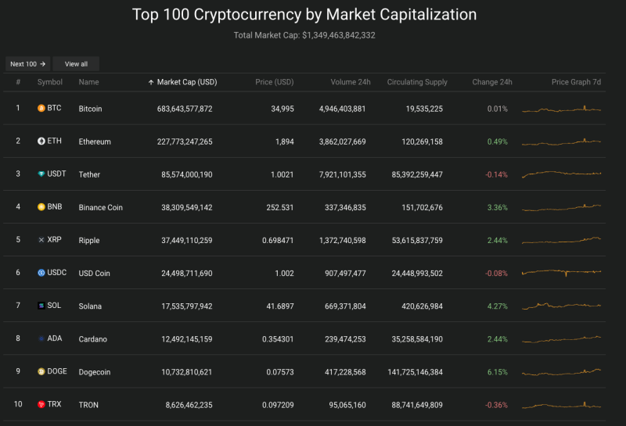Sort by Volume 24h column header
The height and width of the screenshot is (426, 626).
[350, 82]
